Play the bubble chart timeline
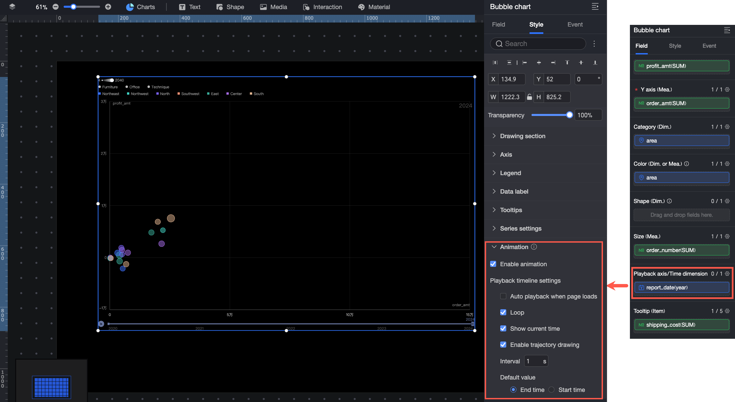Image resolution: width=735 pixels, height=402 pixels. tap(101, 324)
